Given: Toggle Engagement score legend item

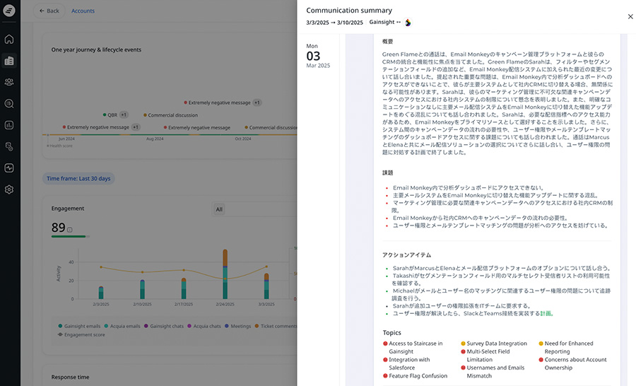Looking at the screenshot, I should pyautogui.click(x=81, y=335).
